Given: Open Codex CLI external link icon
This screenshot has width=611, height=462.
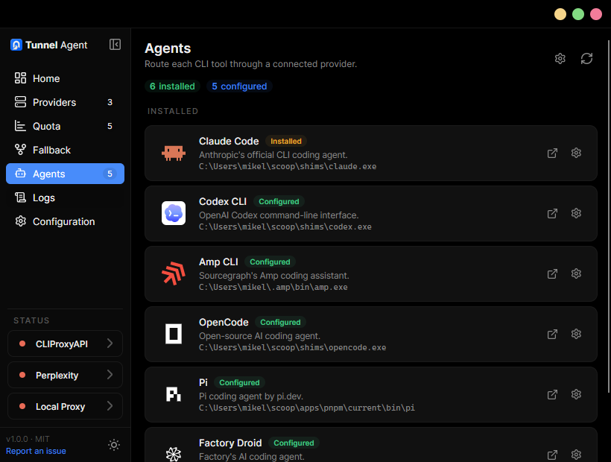Looking at the screenshot, I should [x=552, y=213].
